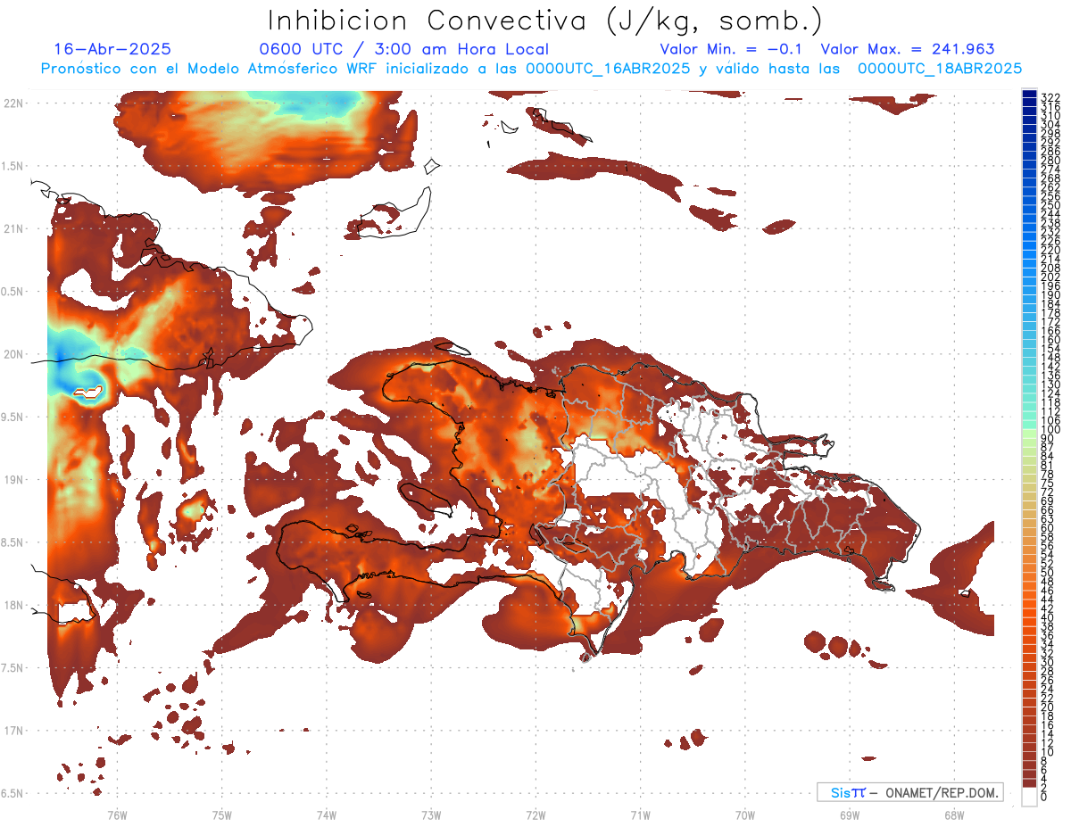
Task: Click the "73W" longitude label
Action: tap(431, 815)
